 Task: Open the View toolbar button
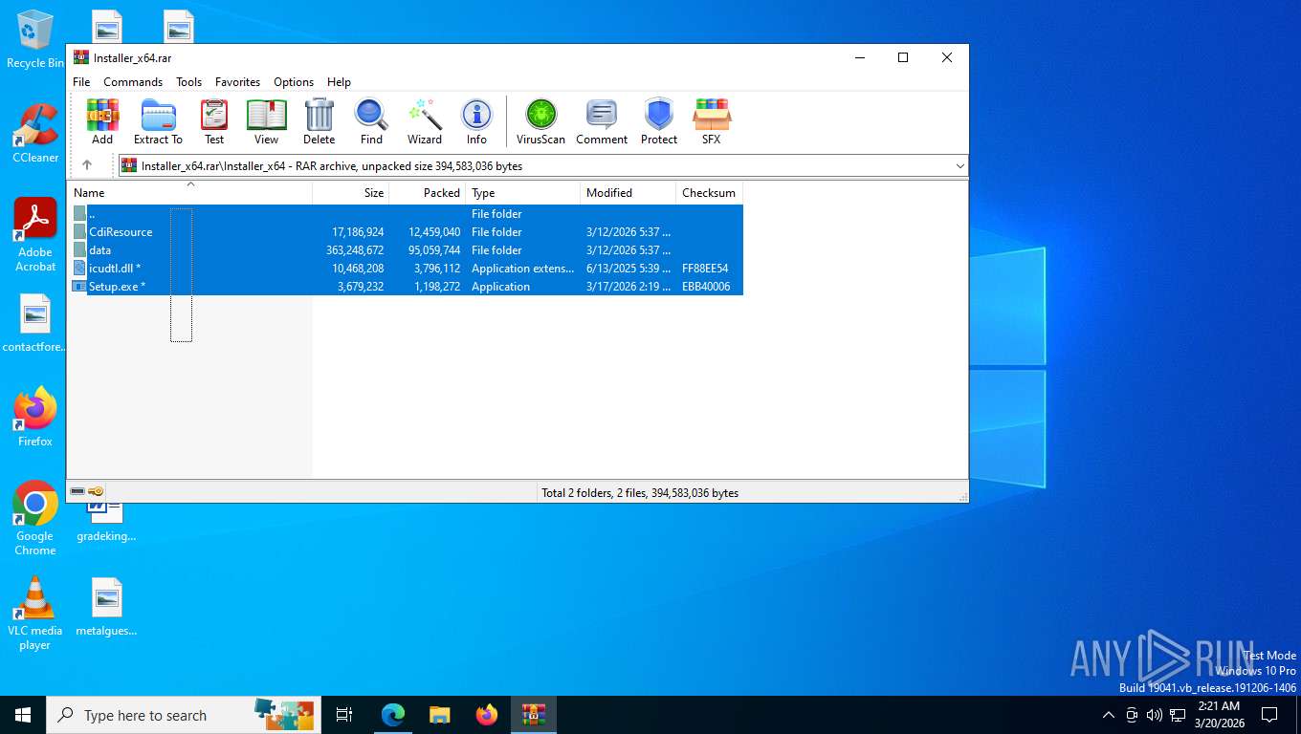[x=266, y=121]
